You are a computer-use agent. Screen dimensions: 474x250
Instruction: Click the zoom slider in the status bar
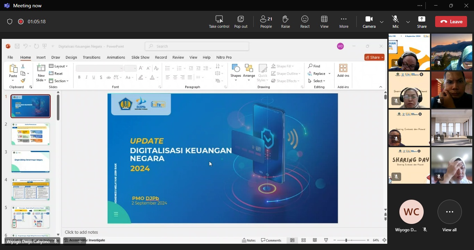click(346, 240)
